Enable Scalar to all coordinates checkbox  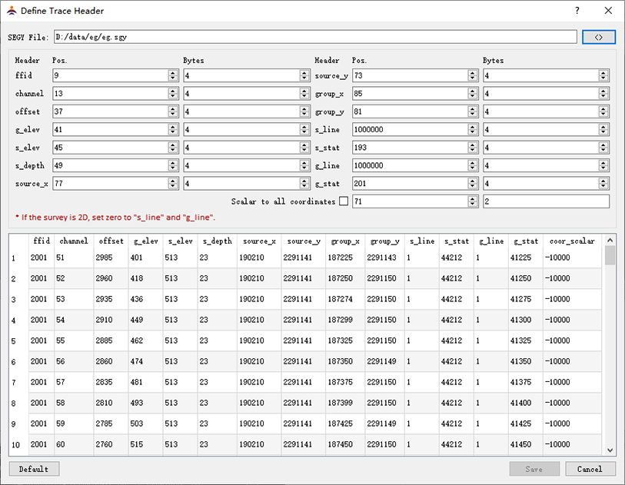point(344,201)
